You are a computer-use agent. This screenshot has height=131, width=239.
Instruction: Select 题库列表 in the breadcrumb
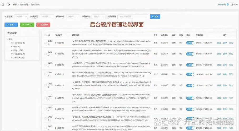35,4
